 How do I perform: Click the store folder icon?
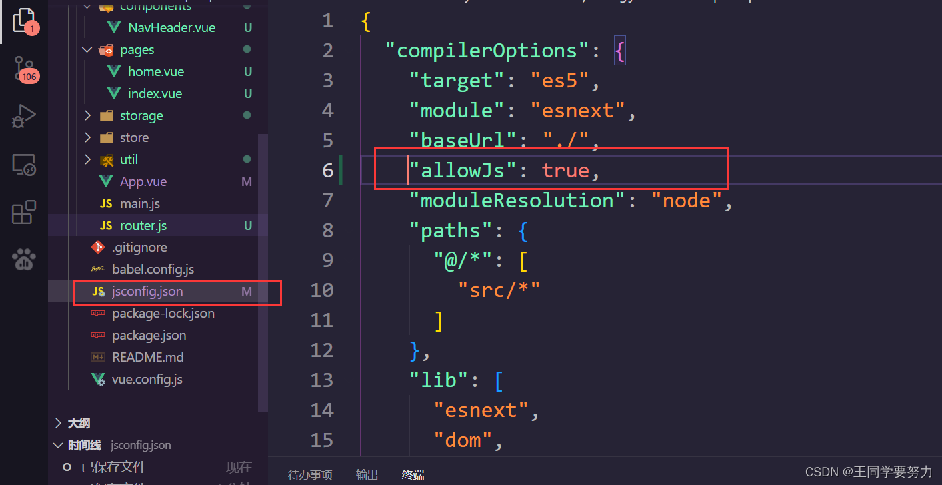(x=106, y=138)
